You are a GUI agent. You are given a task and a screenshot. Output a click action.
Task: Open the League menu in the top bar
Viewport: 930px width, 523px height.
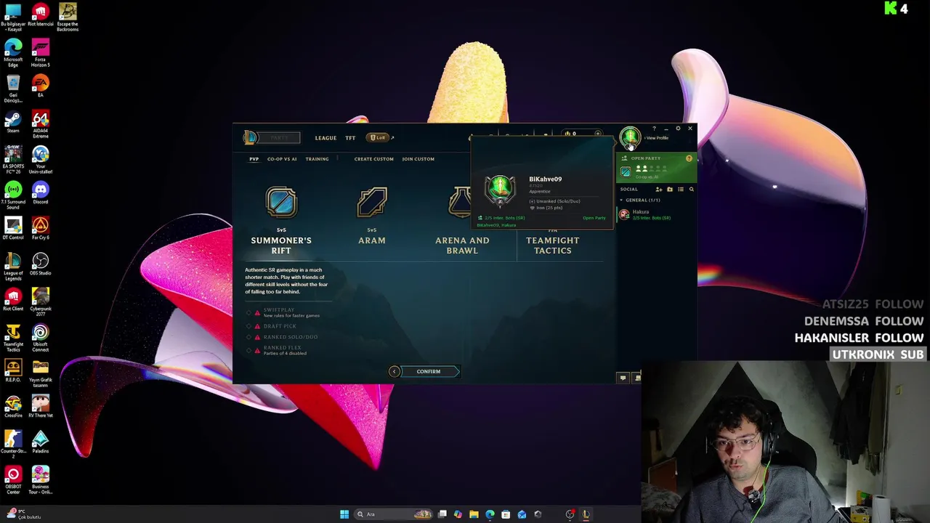[x=325, y=138]
